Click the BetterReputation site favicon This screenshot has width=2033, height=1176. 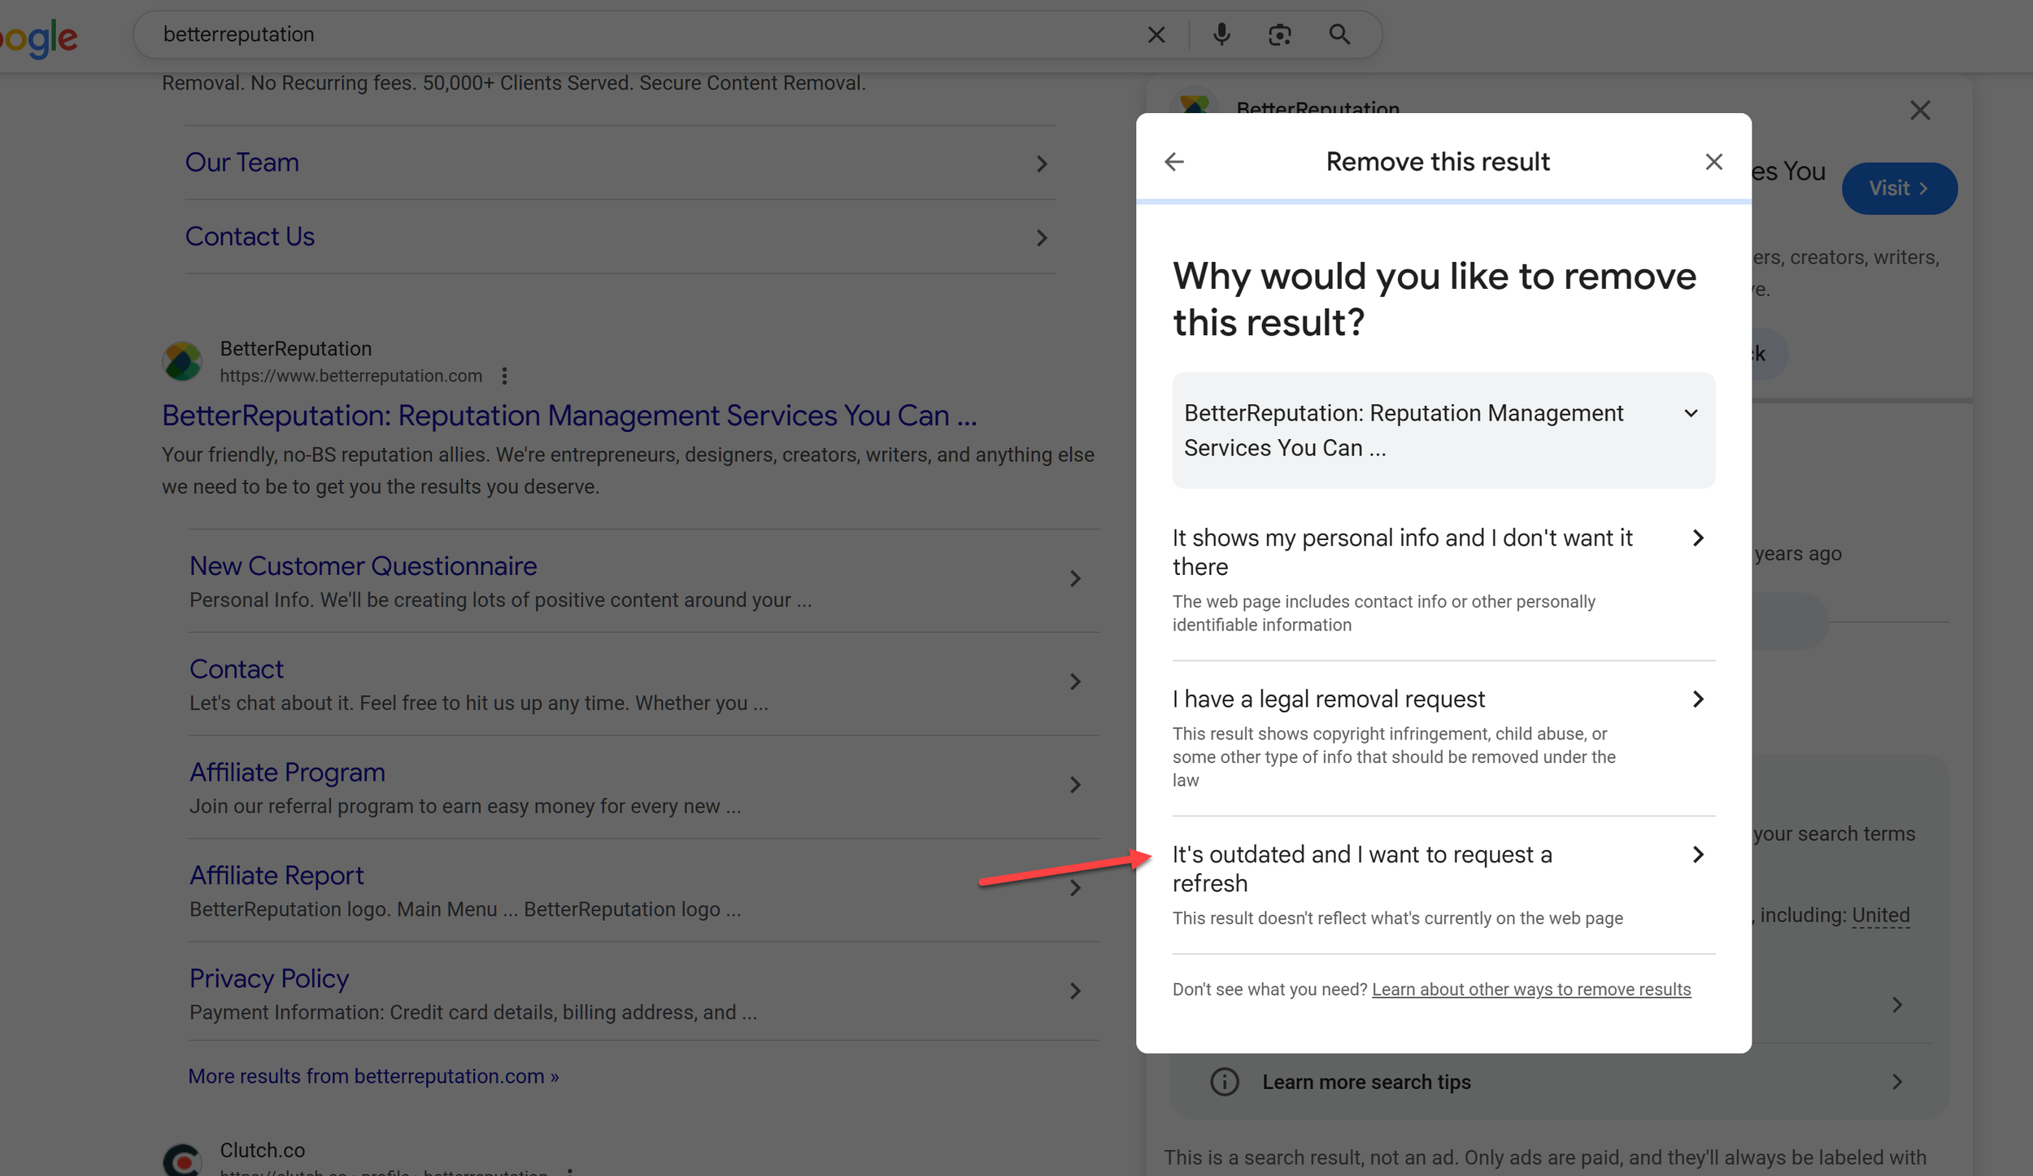pos(182,362)
